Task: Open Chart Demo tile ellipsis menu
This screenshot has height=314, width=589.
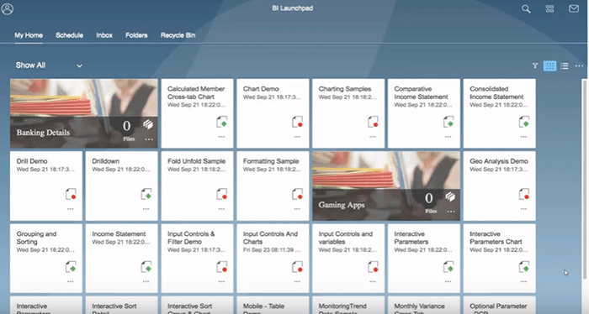Action: pyautogui.click(x=297, y=137)
